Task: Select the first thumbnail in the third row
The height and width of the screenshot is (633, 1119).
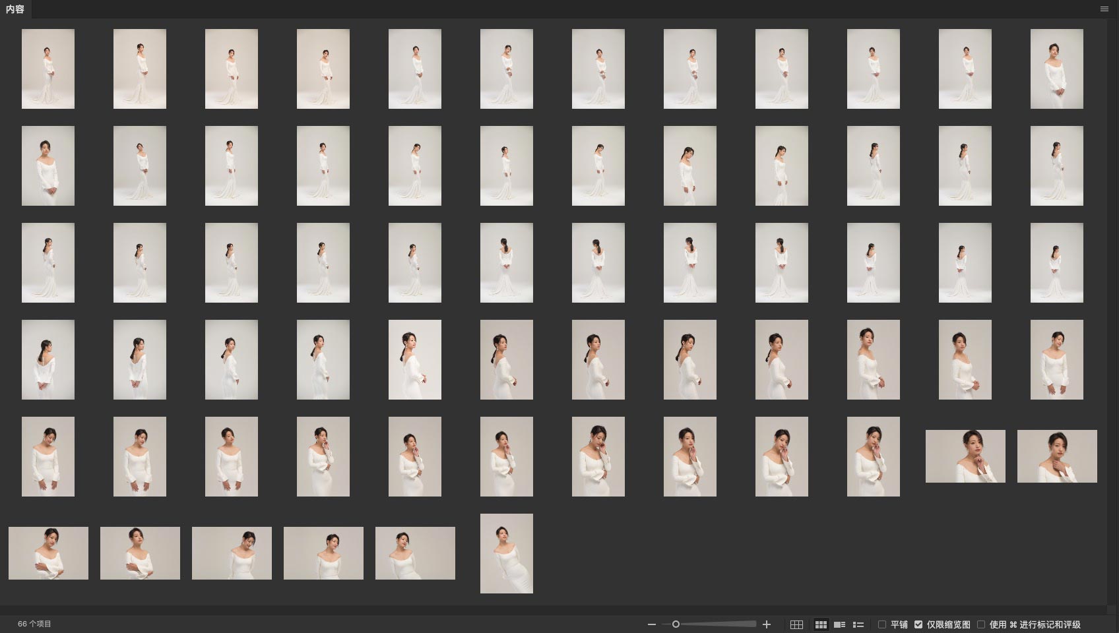Action: (48, 262)
